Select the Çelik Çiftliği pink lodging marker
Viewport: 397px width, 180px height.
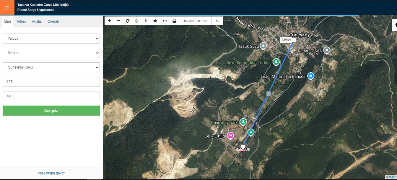click(230, 136)
